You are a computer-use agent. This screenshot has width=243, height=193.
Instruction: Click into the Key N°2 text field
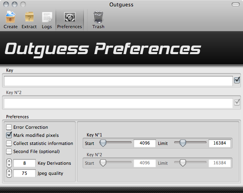pos(118,103)
